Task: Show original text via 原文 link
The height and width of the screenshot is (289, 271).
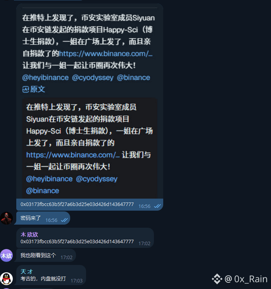Action: tap(38, 89)
